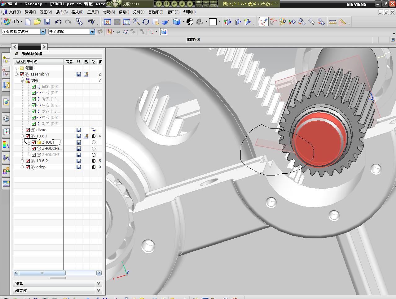396x299 pixels.
Task: Click the Undo arrow in toolbar
Action: (x=58, y=22)
